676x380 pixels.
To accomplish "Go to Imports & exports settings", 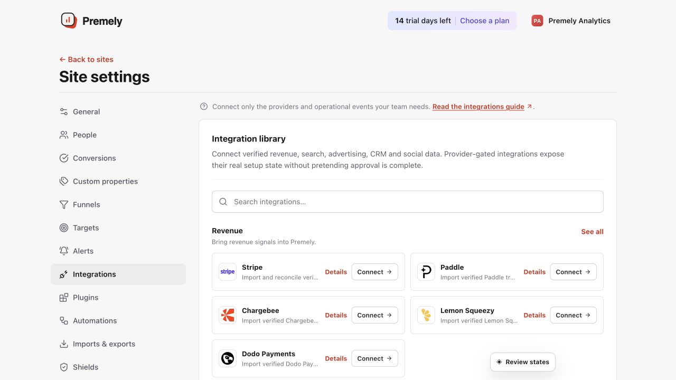I will tap(118, 344).
